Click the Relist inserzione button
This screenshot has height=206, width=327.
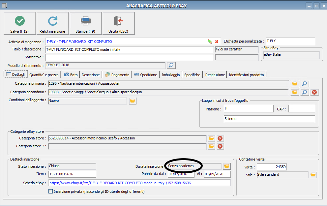click(52, 23)
